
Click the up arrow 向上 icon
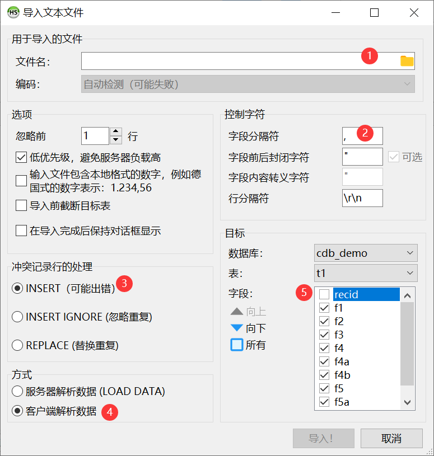(x=237, y=312)
